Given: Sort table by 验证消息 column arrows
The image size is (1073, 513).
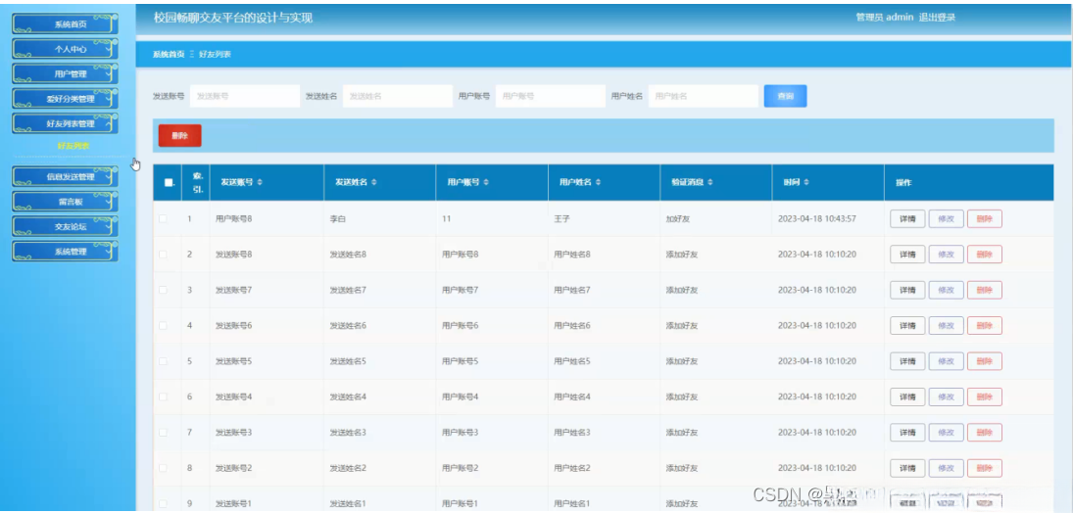Looking at the screenshot, I should 710,183.
